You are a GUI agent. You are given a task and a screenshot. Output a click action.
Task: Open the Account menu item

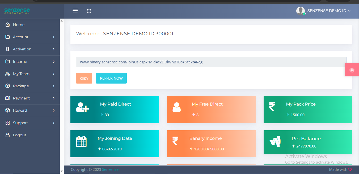[x=30, y=37]
